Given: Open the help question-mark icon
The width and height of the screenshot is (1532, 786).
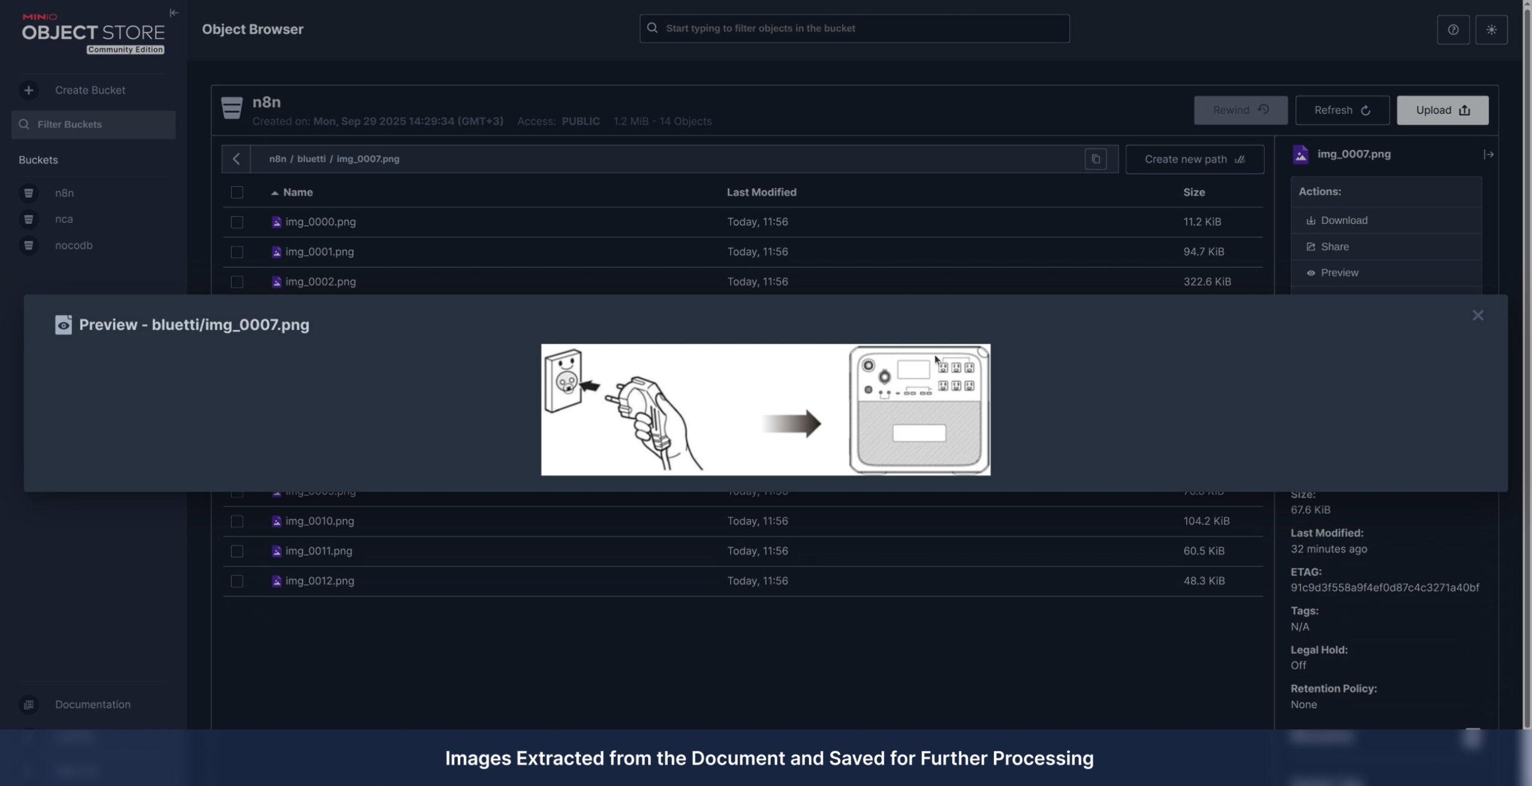Looking at the screenshot, I should click(1452, 29).
